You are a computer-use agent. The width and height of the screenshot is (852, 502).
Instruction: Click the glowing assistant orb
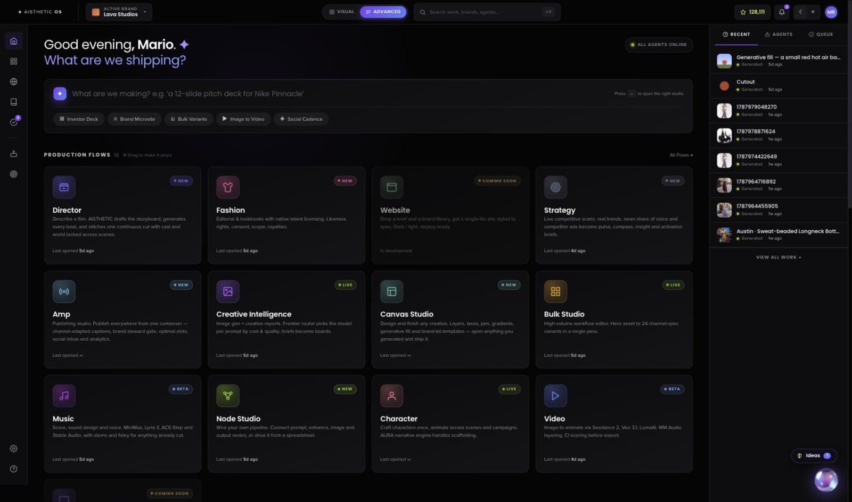(826, 480)
